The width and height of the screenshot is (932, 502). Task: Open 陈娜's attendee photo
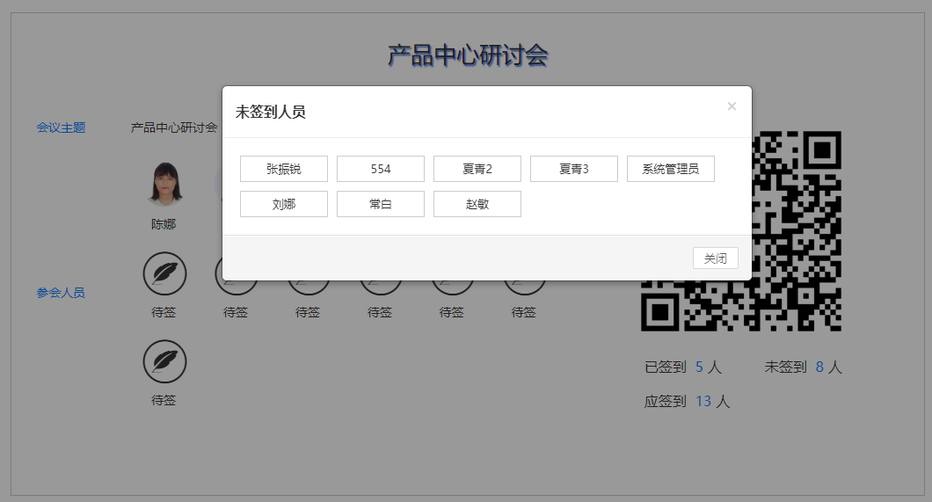pyautogui.click(x=164, y=183)
